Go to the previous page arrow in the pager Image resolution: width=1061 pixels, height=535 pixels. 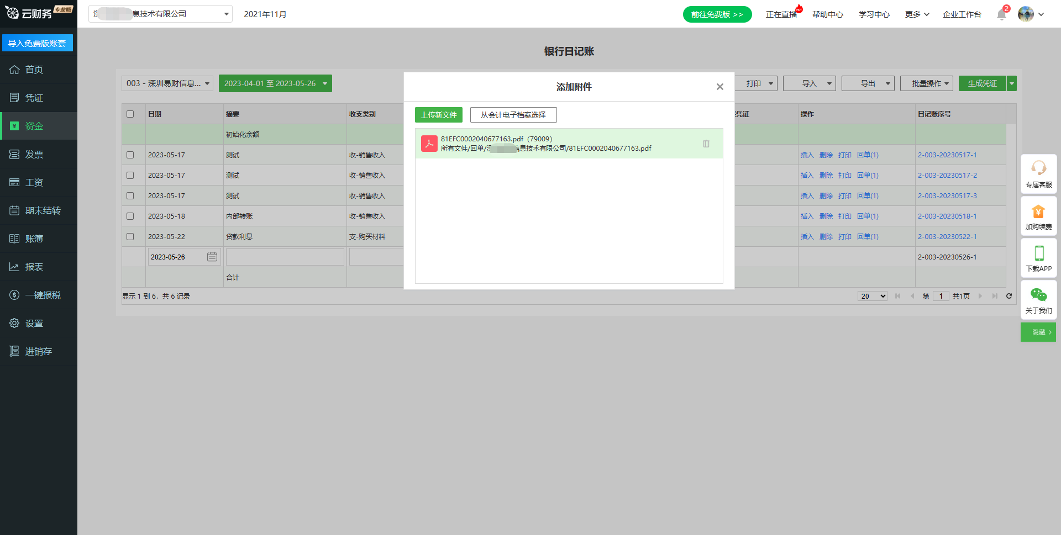[912, 296]
